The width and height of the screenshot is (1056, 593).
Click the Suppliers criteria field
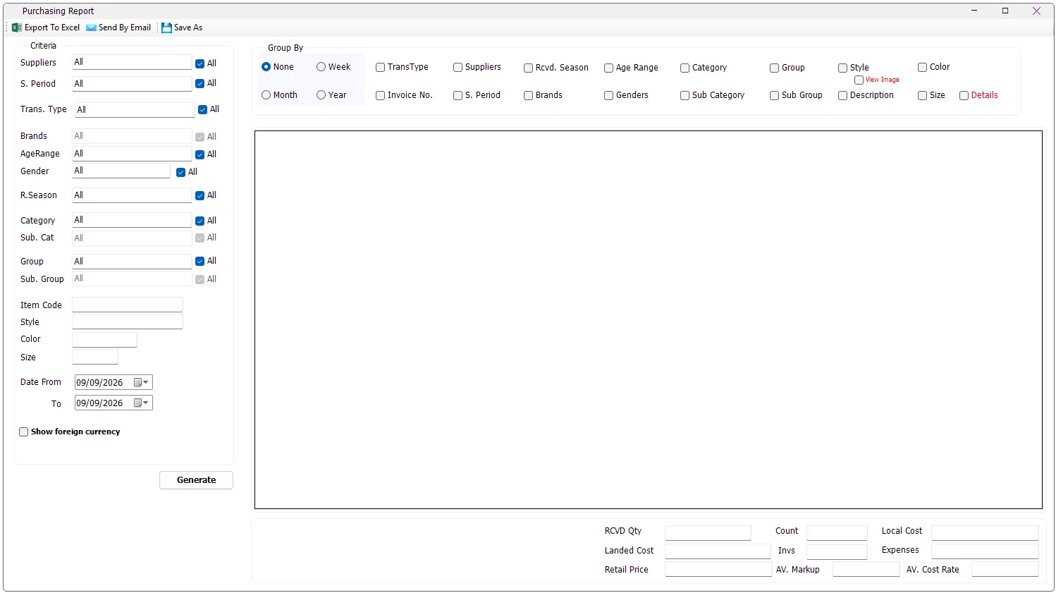132,62
